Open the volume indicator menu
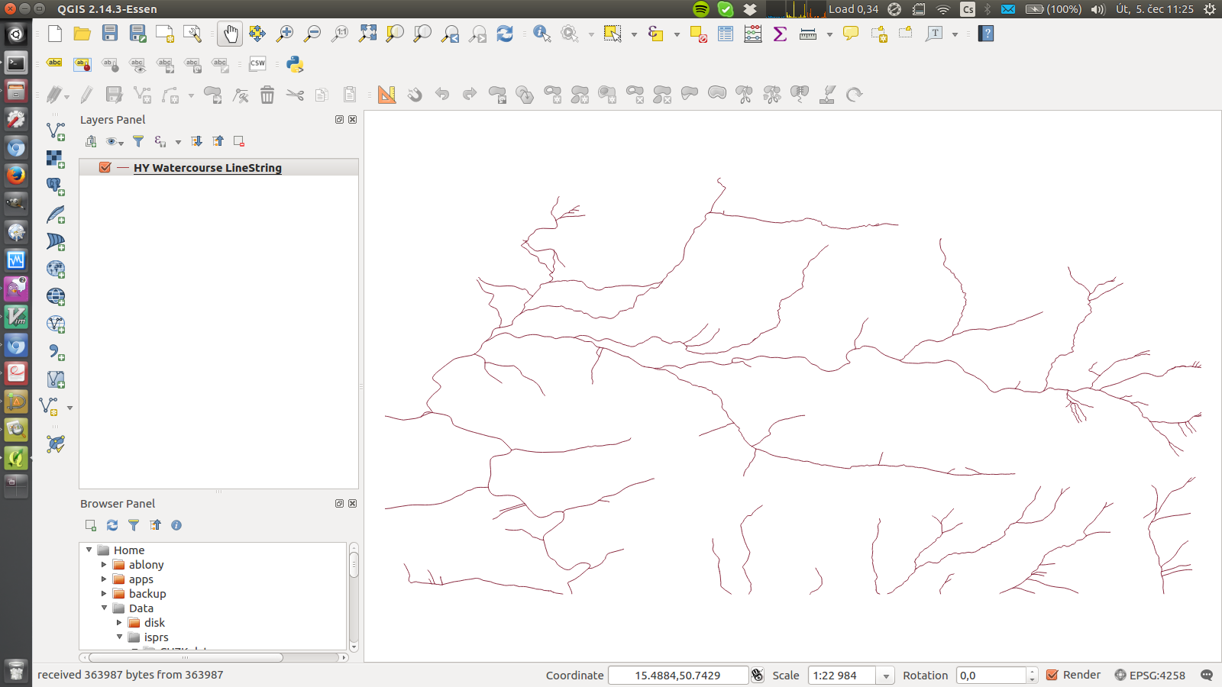Viewport: 1222px width, 687px height. coord(1098,9)
